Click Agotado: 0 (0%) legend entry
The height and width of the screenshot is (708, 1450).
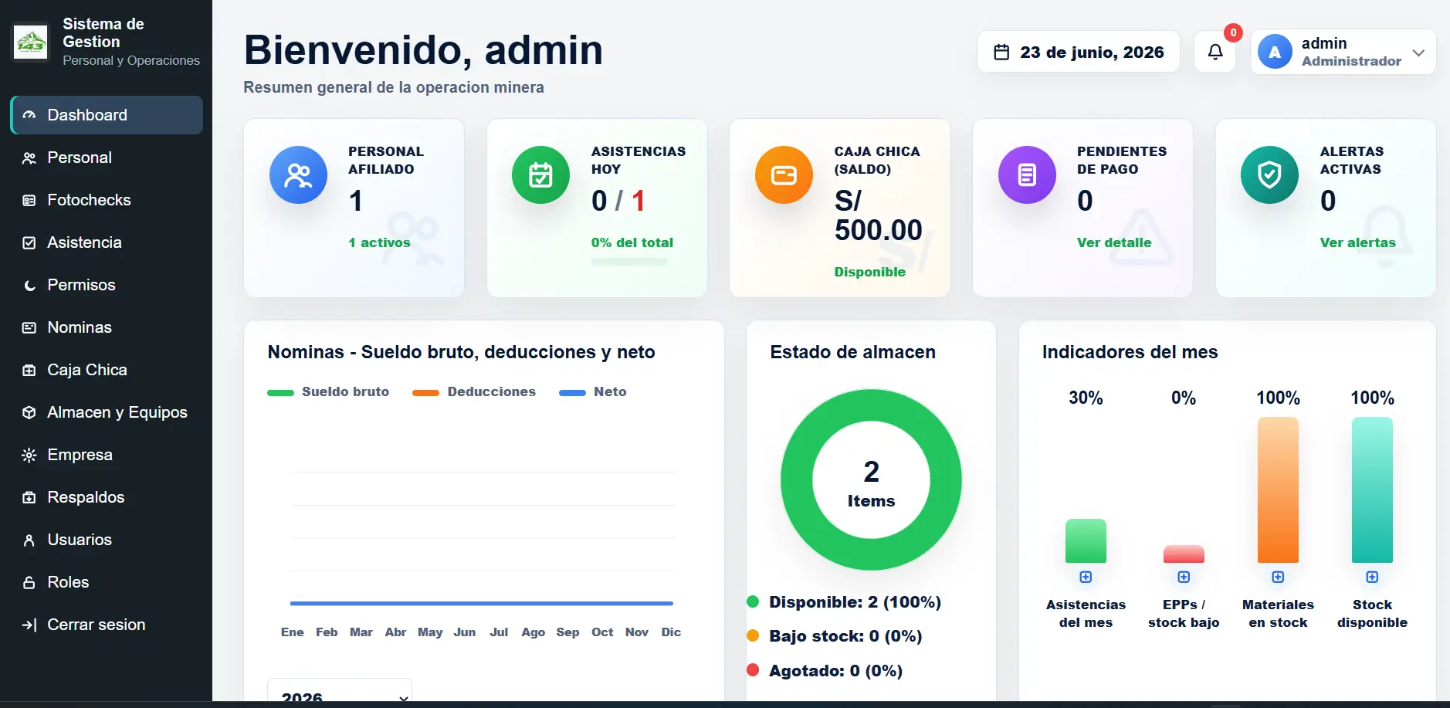point(825,671)
